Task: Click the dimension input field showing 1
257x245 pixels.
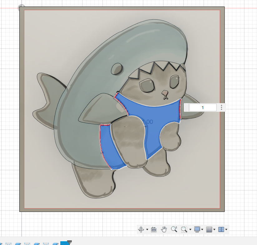Action: click(x=203, y=107)
